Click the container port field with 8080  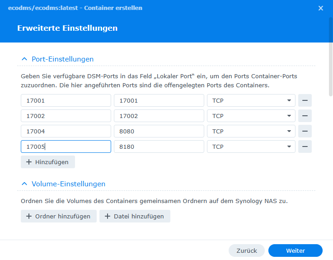click(159, 131)
